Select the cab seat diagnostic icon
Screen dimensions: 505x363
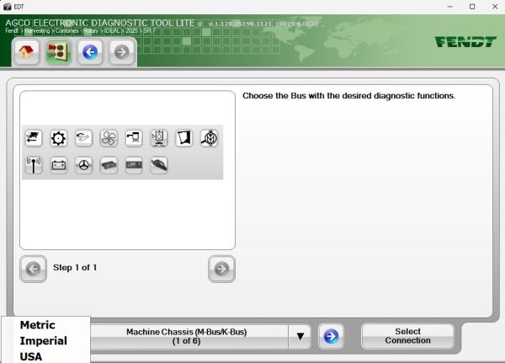tap(134, 138)
